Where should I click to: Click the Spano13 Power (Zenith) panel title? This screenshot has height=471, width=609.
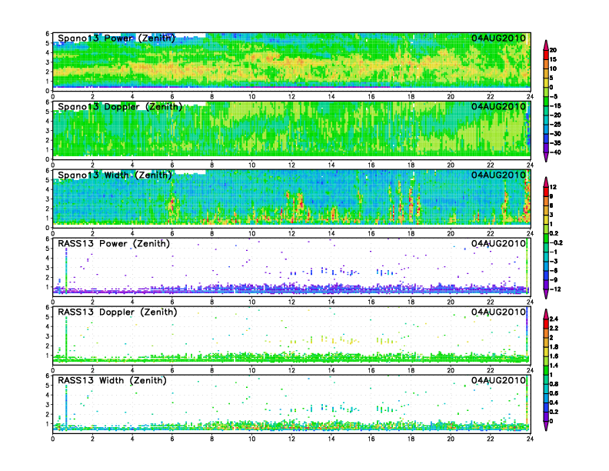coord(116,38)
